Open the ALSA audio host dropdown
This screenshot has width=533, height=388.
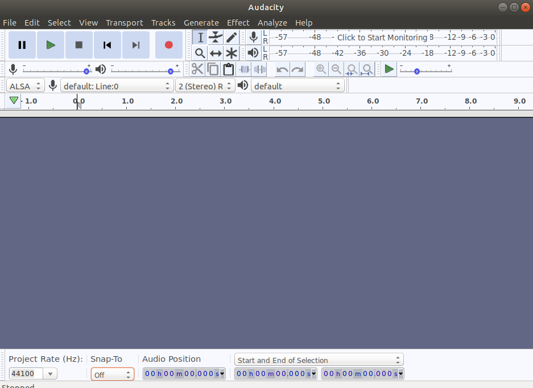point(26,86)
